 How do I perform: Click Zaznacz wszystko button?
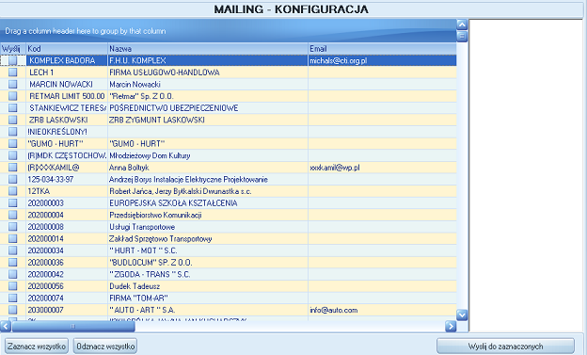point(37,346)
